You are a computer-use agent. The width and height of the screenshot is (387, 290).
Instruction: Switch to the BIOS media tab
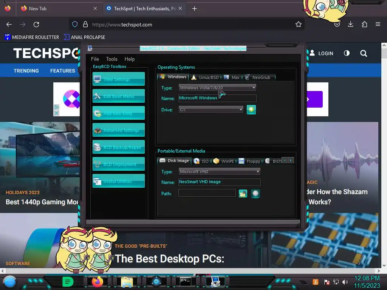pyautogui.click(x=274, y=161)
